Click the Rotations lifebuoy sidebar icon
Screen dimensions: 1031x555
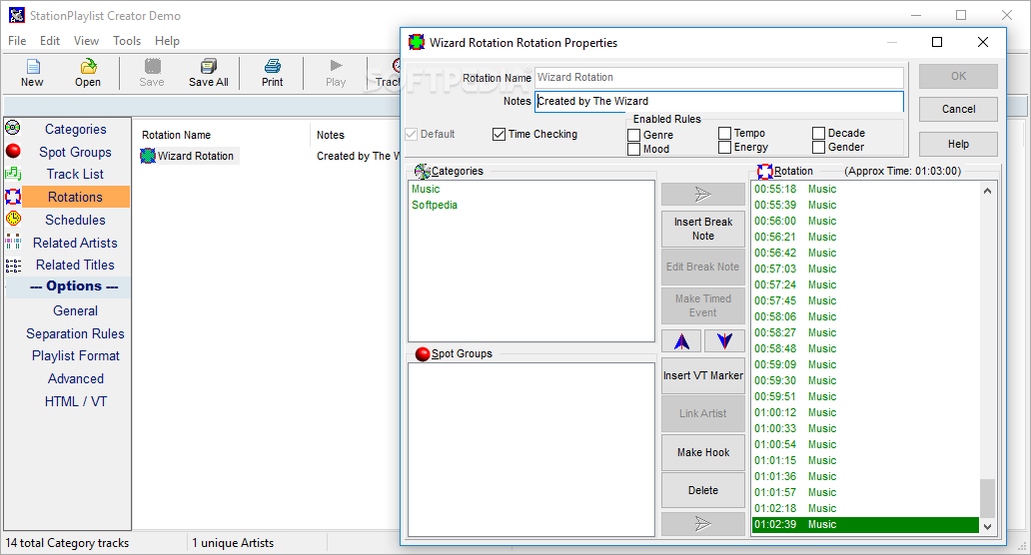pyautogui.click(x=13, y=197)
